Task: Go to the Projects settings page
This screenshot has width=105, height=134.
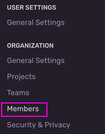Action: tap(21, 77)
